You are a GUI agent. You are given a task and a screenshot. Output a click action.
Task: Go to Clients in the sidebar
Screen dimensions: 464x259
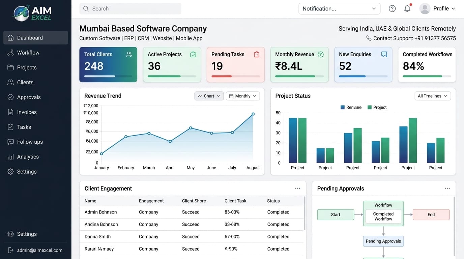click(x=36, y=82)
